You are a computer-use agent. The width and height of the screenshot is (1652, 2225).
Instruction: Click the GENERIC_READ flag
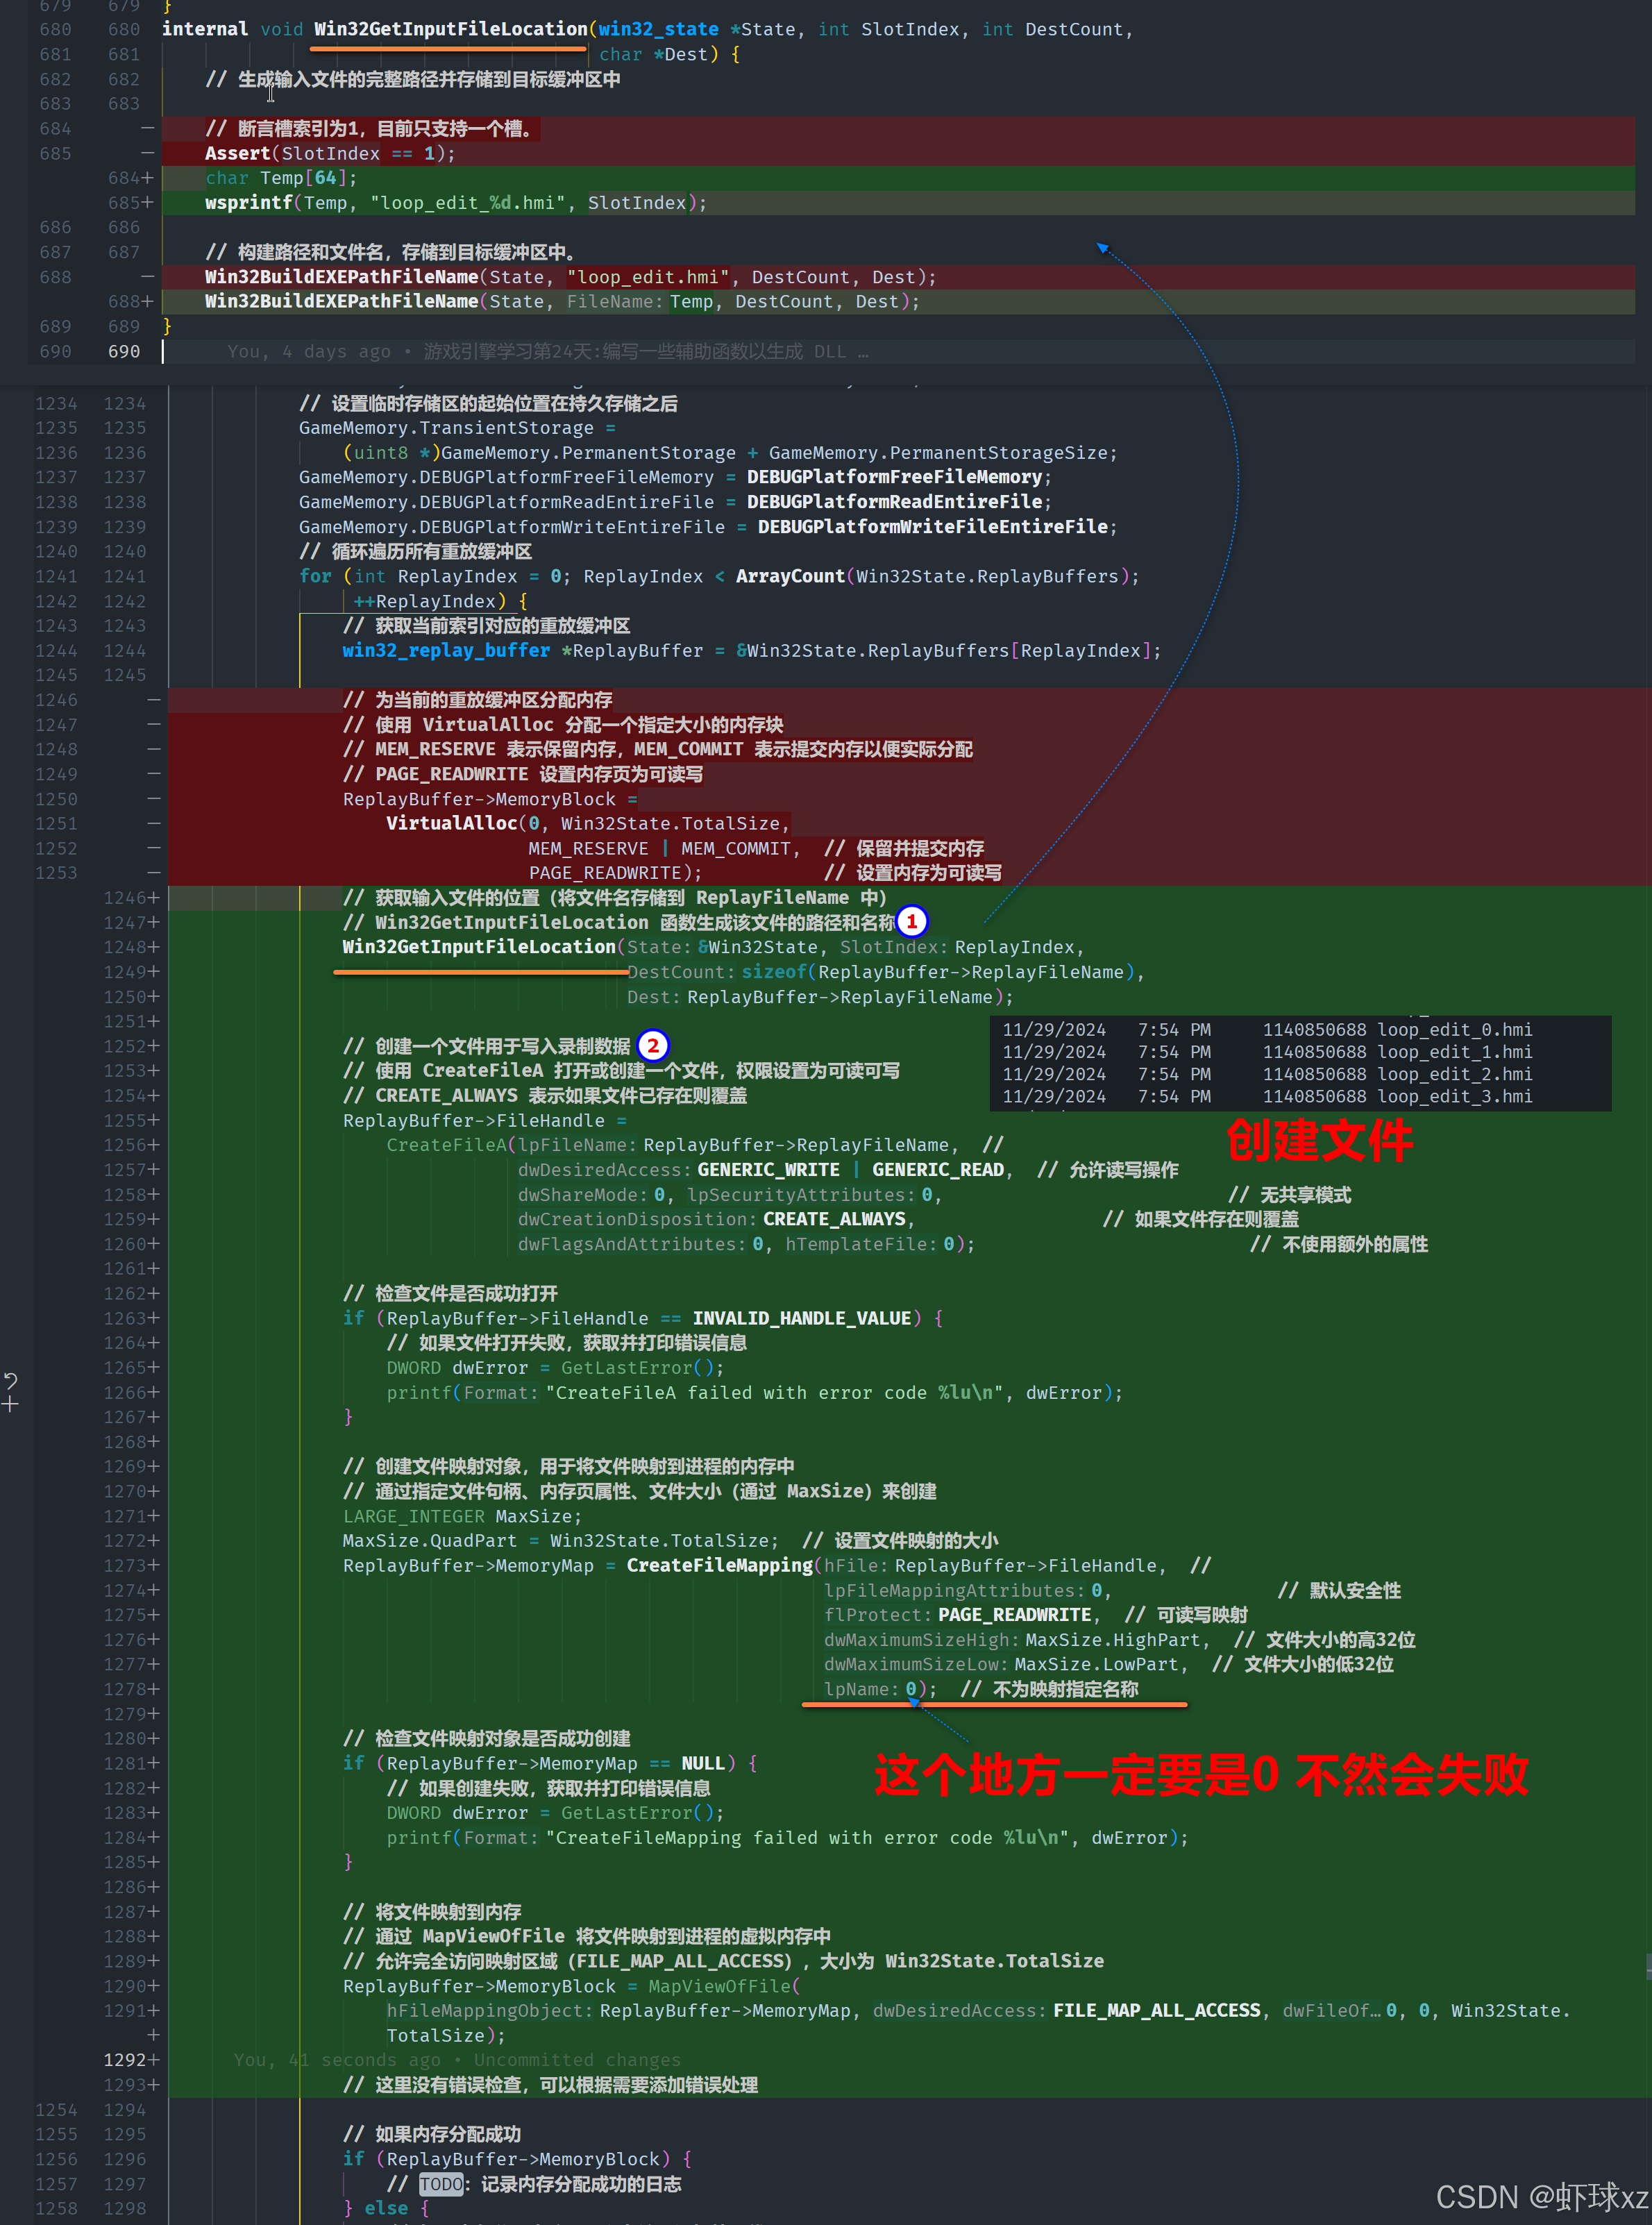938,1170
